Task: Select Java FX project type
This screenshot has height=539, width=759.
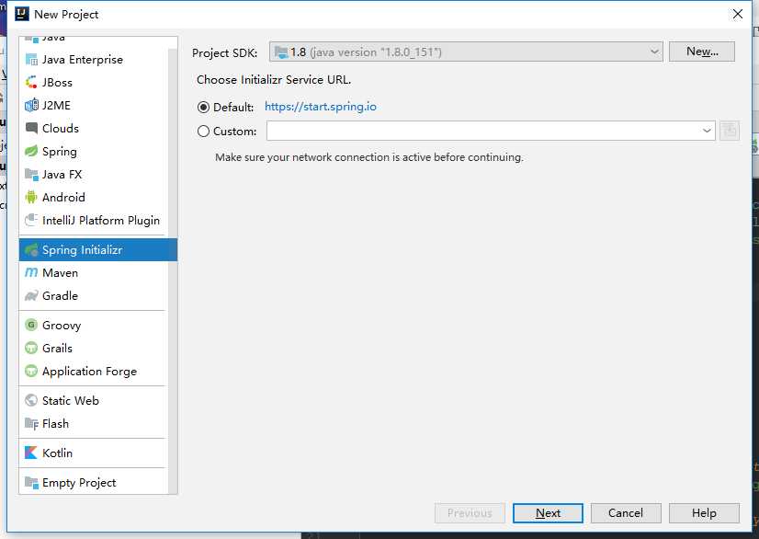Action: coord(94,175)
